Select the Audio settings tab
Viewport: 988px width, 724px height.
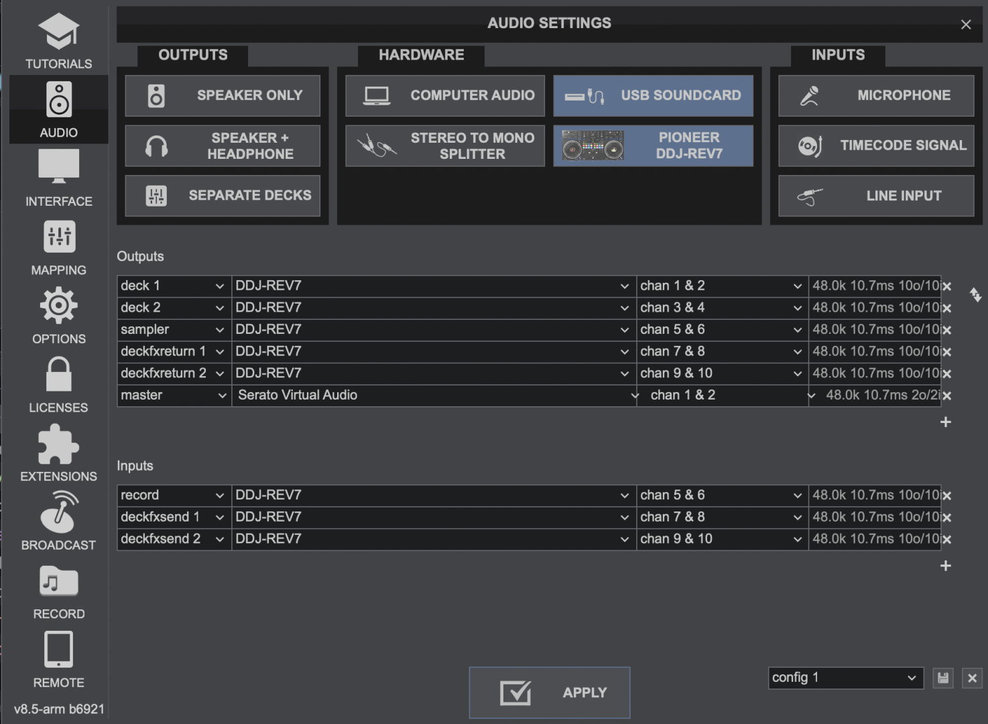pos(59,109)
